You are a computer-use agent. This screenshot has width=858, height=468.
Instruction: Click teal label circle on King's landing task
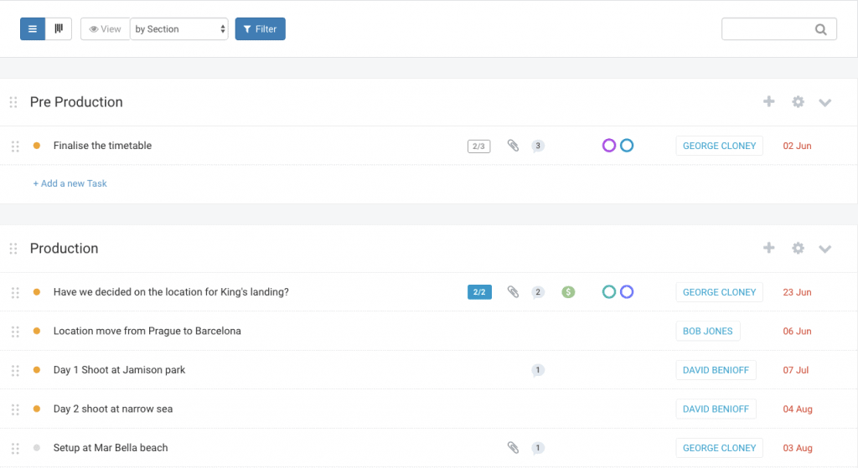click(609, 292)
